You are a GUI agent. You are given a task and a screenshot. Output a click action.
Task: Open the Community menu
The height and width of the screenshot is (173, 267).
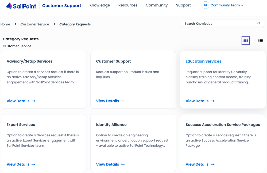tap(157, 5)
